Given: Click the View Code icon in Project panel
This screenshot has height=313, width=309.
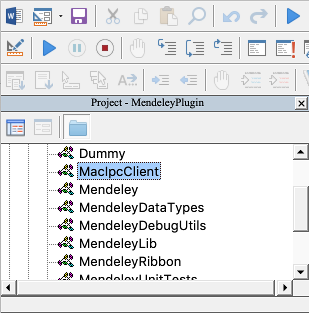Looking at the screenshot, I should coord(15,127).
